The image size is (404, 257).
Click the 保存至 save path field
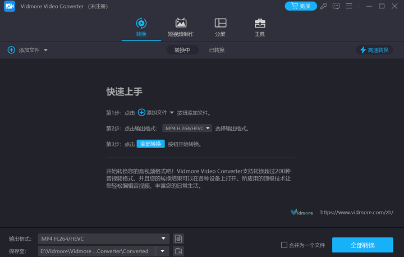click(x=97, y=251)
